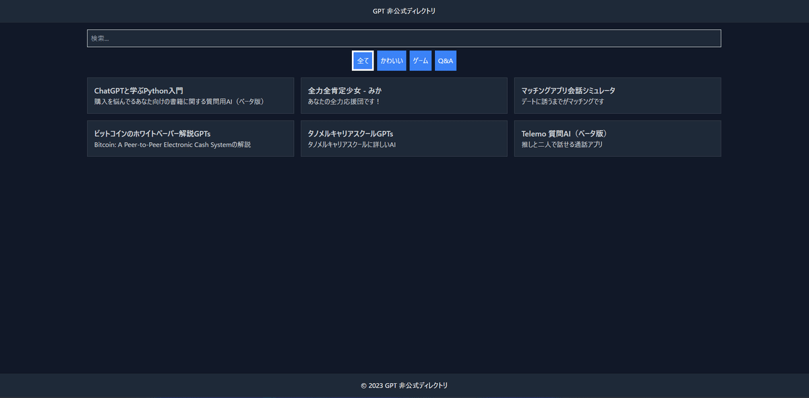This screenshot has width=809, height=398.
Task: Filter by Q&A category
Action: (x=446, y=61)
